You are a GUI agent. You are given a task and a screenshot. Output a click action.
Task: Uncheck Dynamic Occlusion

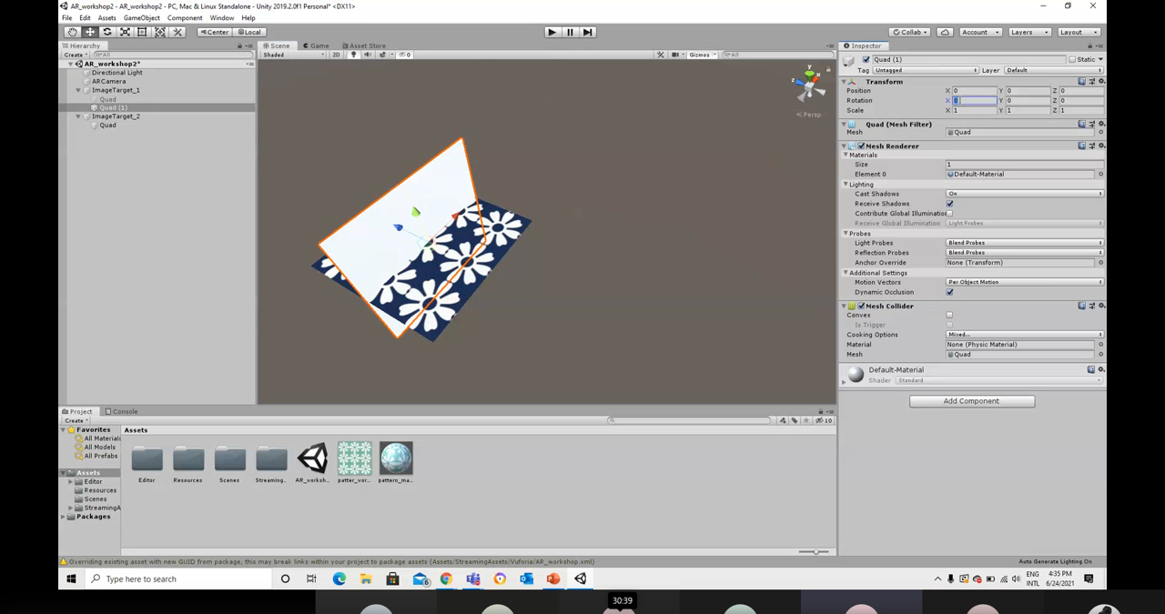point(949,292)
